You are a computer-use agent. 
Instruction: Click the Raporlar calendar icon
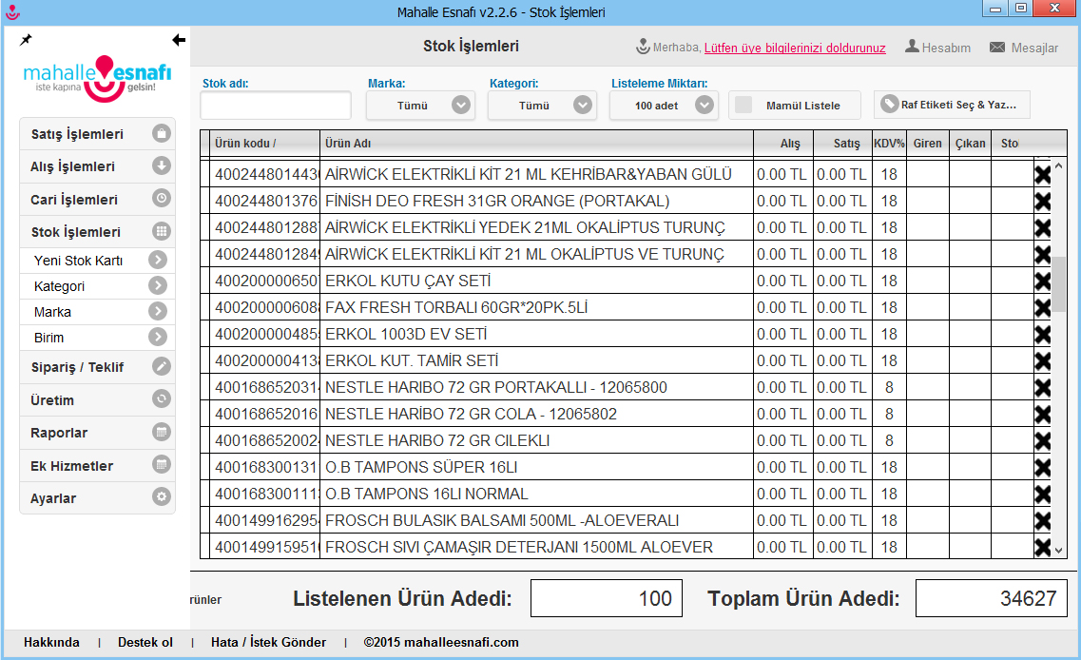click(162, 433)
